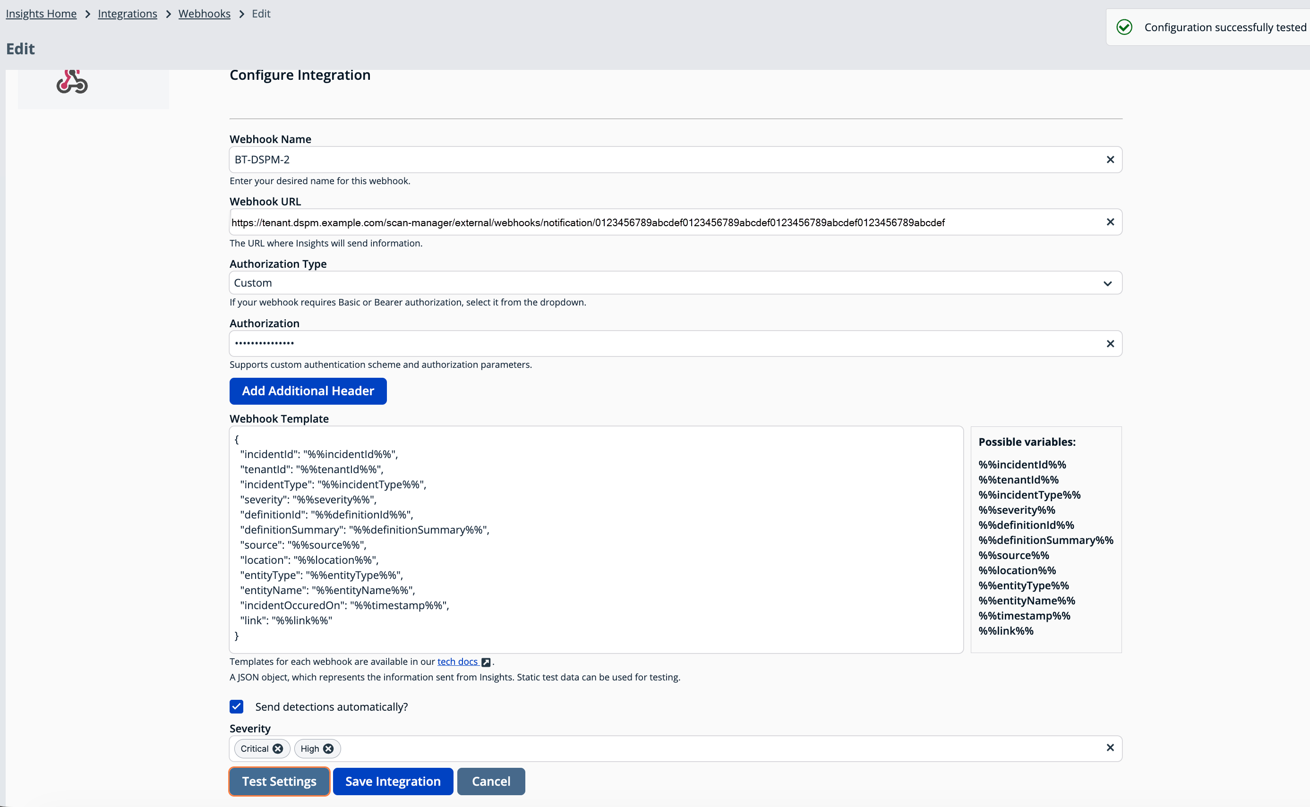
Task: Click the %%timestamp%% variable
Action: click(1024, 615)
